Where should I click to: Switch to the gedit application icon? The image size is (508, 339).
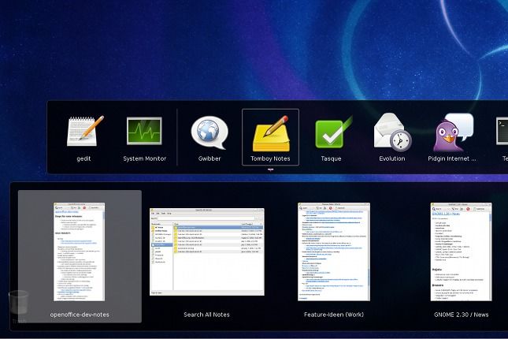coord(85,132)
